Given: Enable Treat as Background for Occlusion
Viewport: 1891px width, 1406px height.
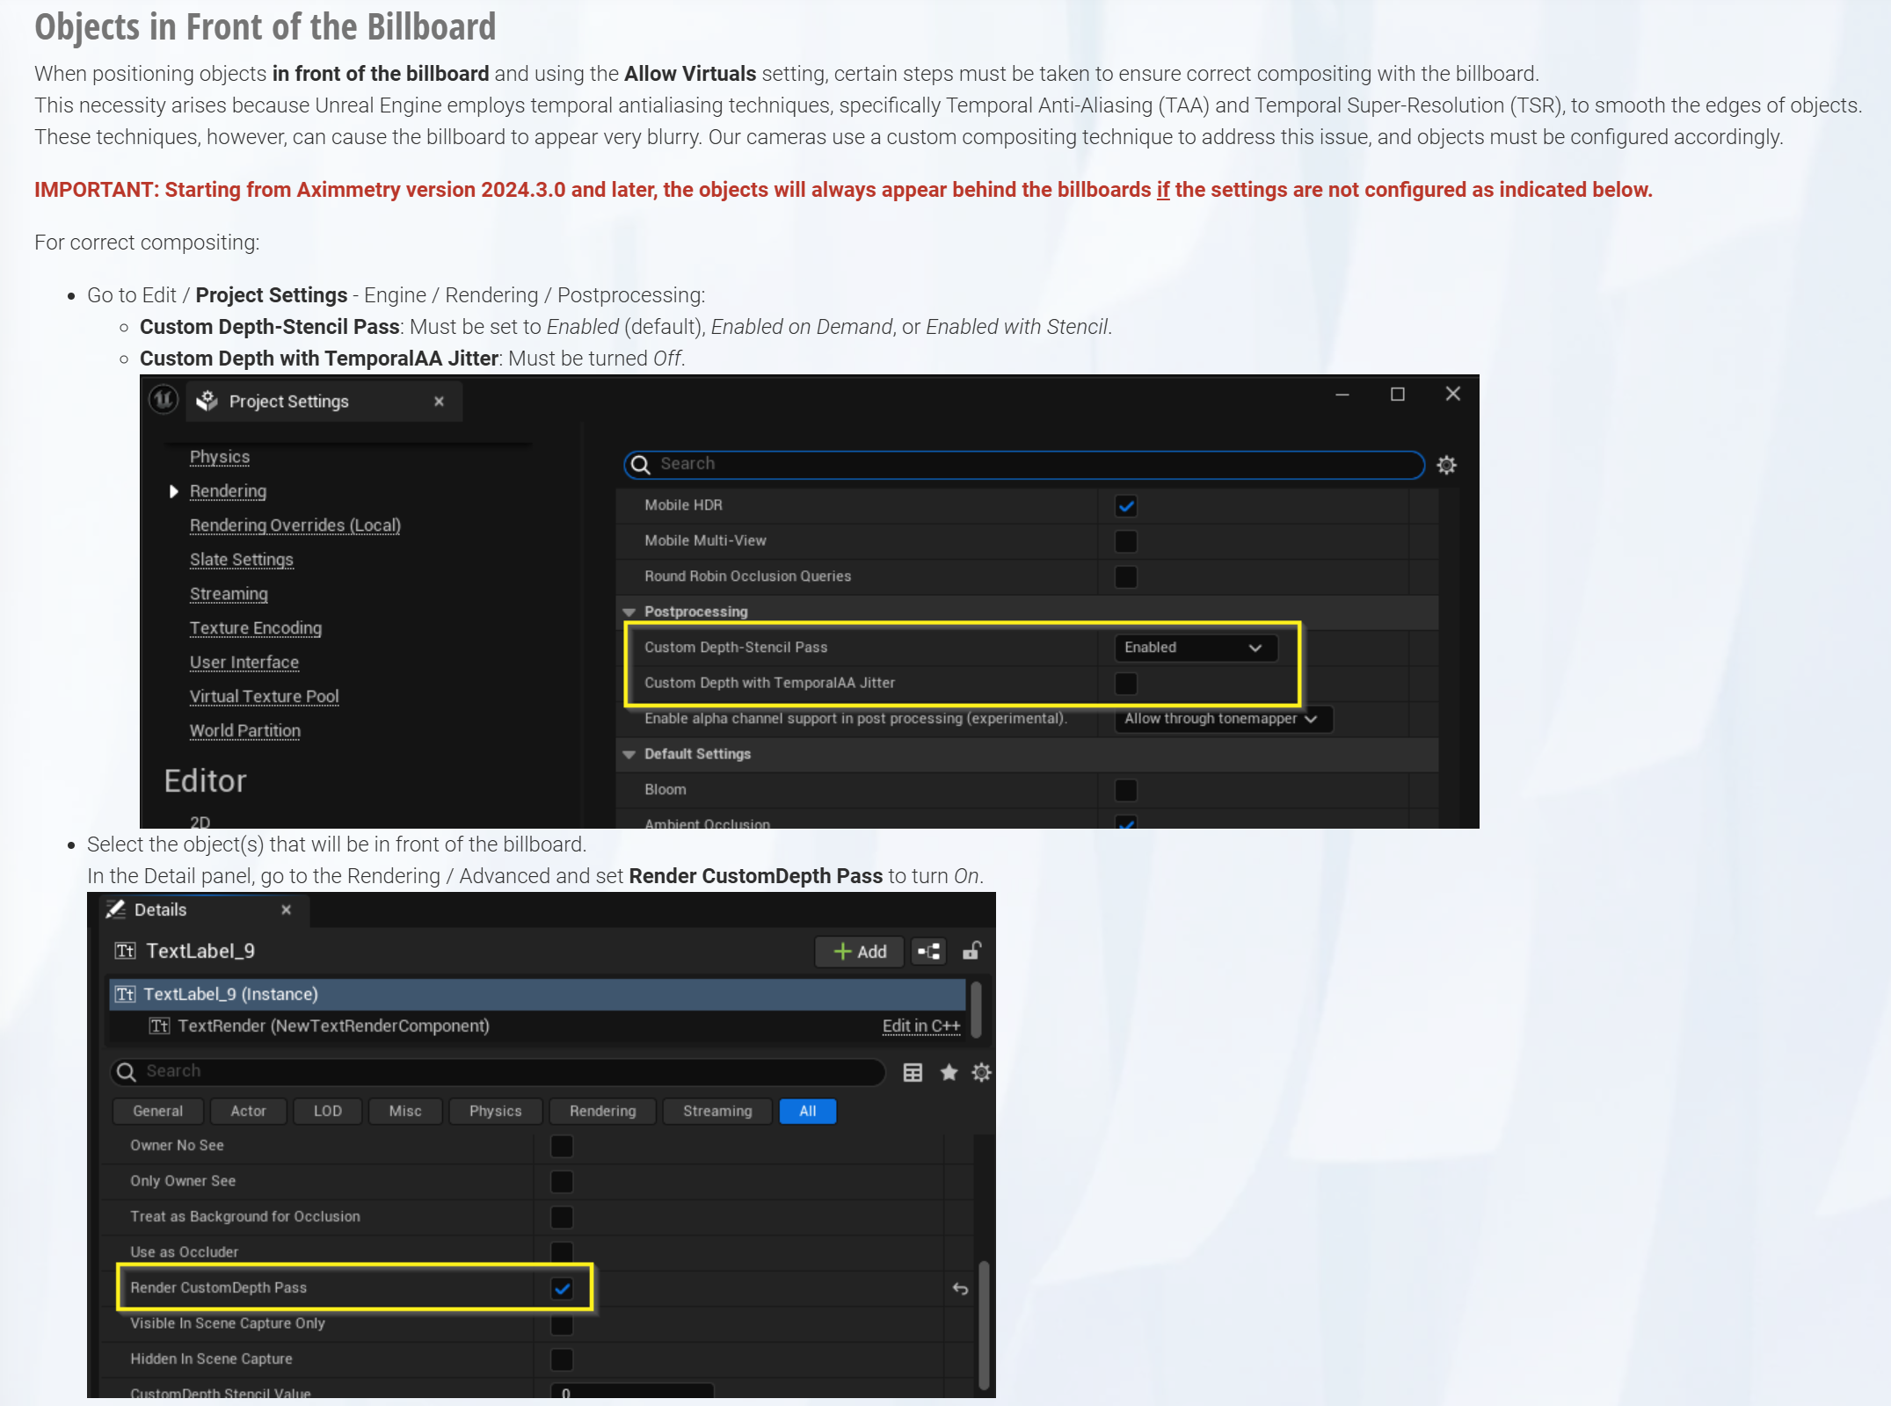Looking at the screenshot, I should point(562,1217).
